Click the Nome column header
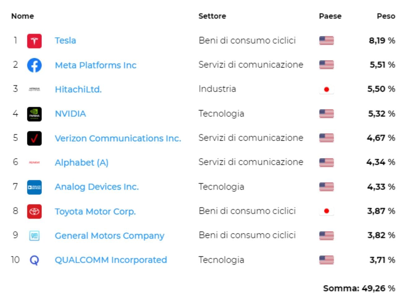The width and height of the screenshot is (403, 300). coord(23,16)
